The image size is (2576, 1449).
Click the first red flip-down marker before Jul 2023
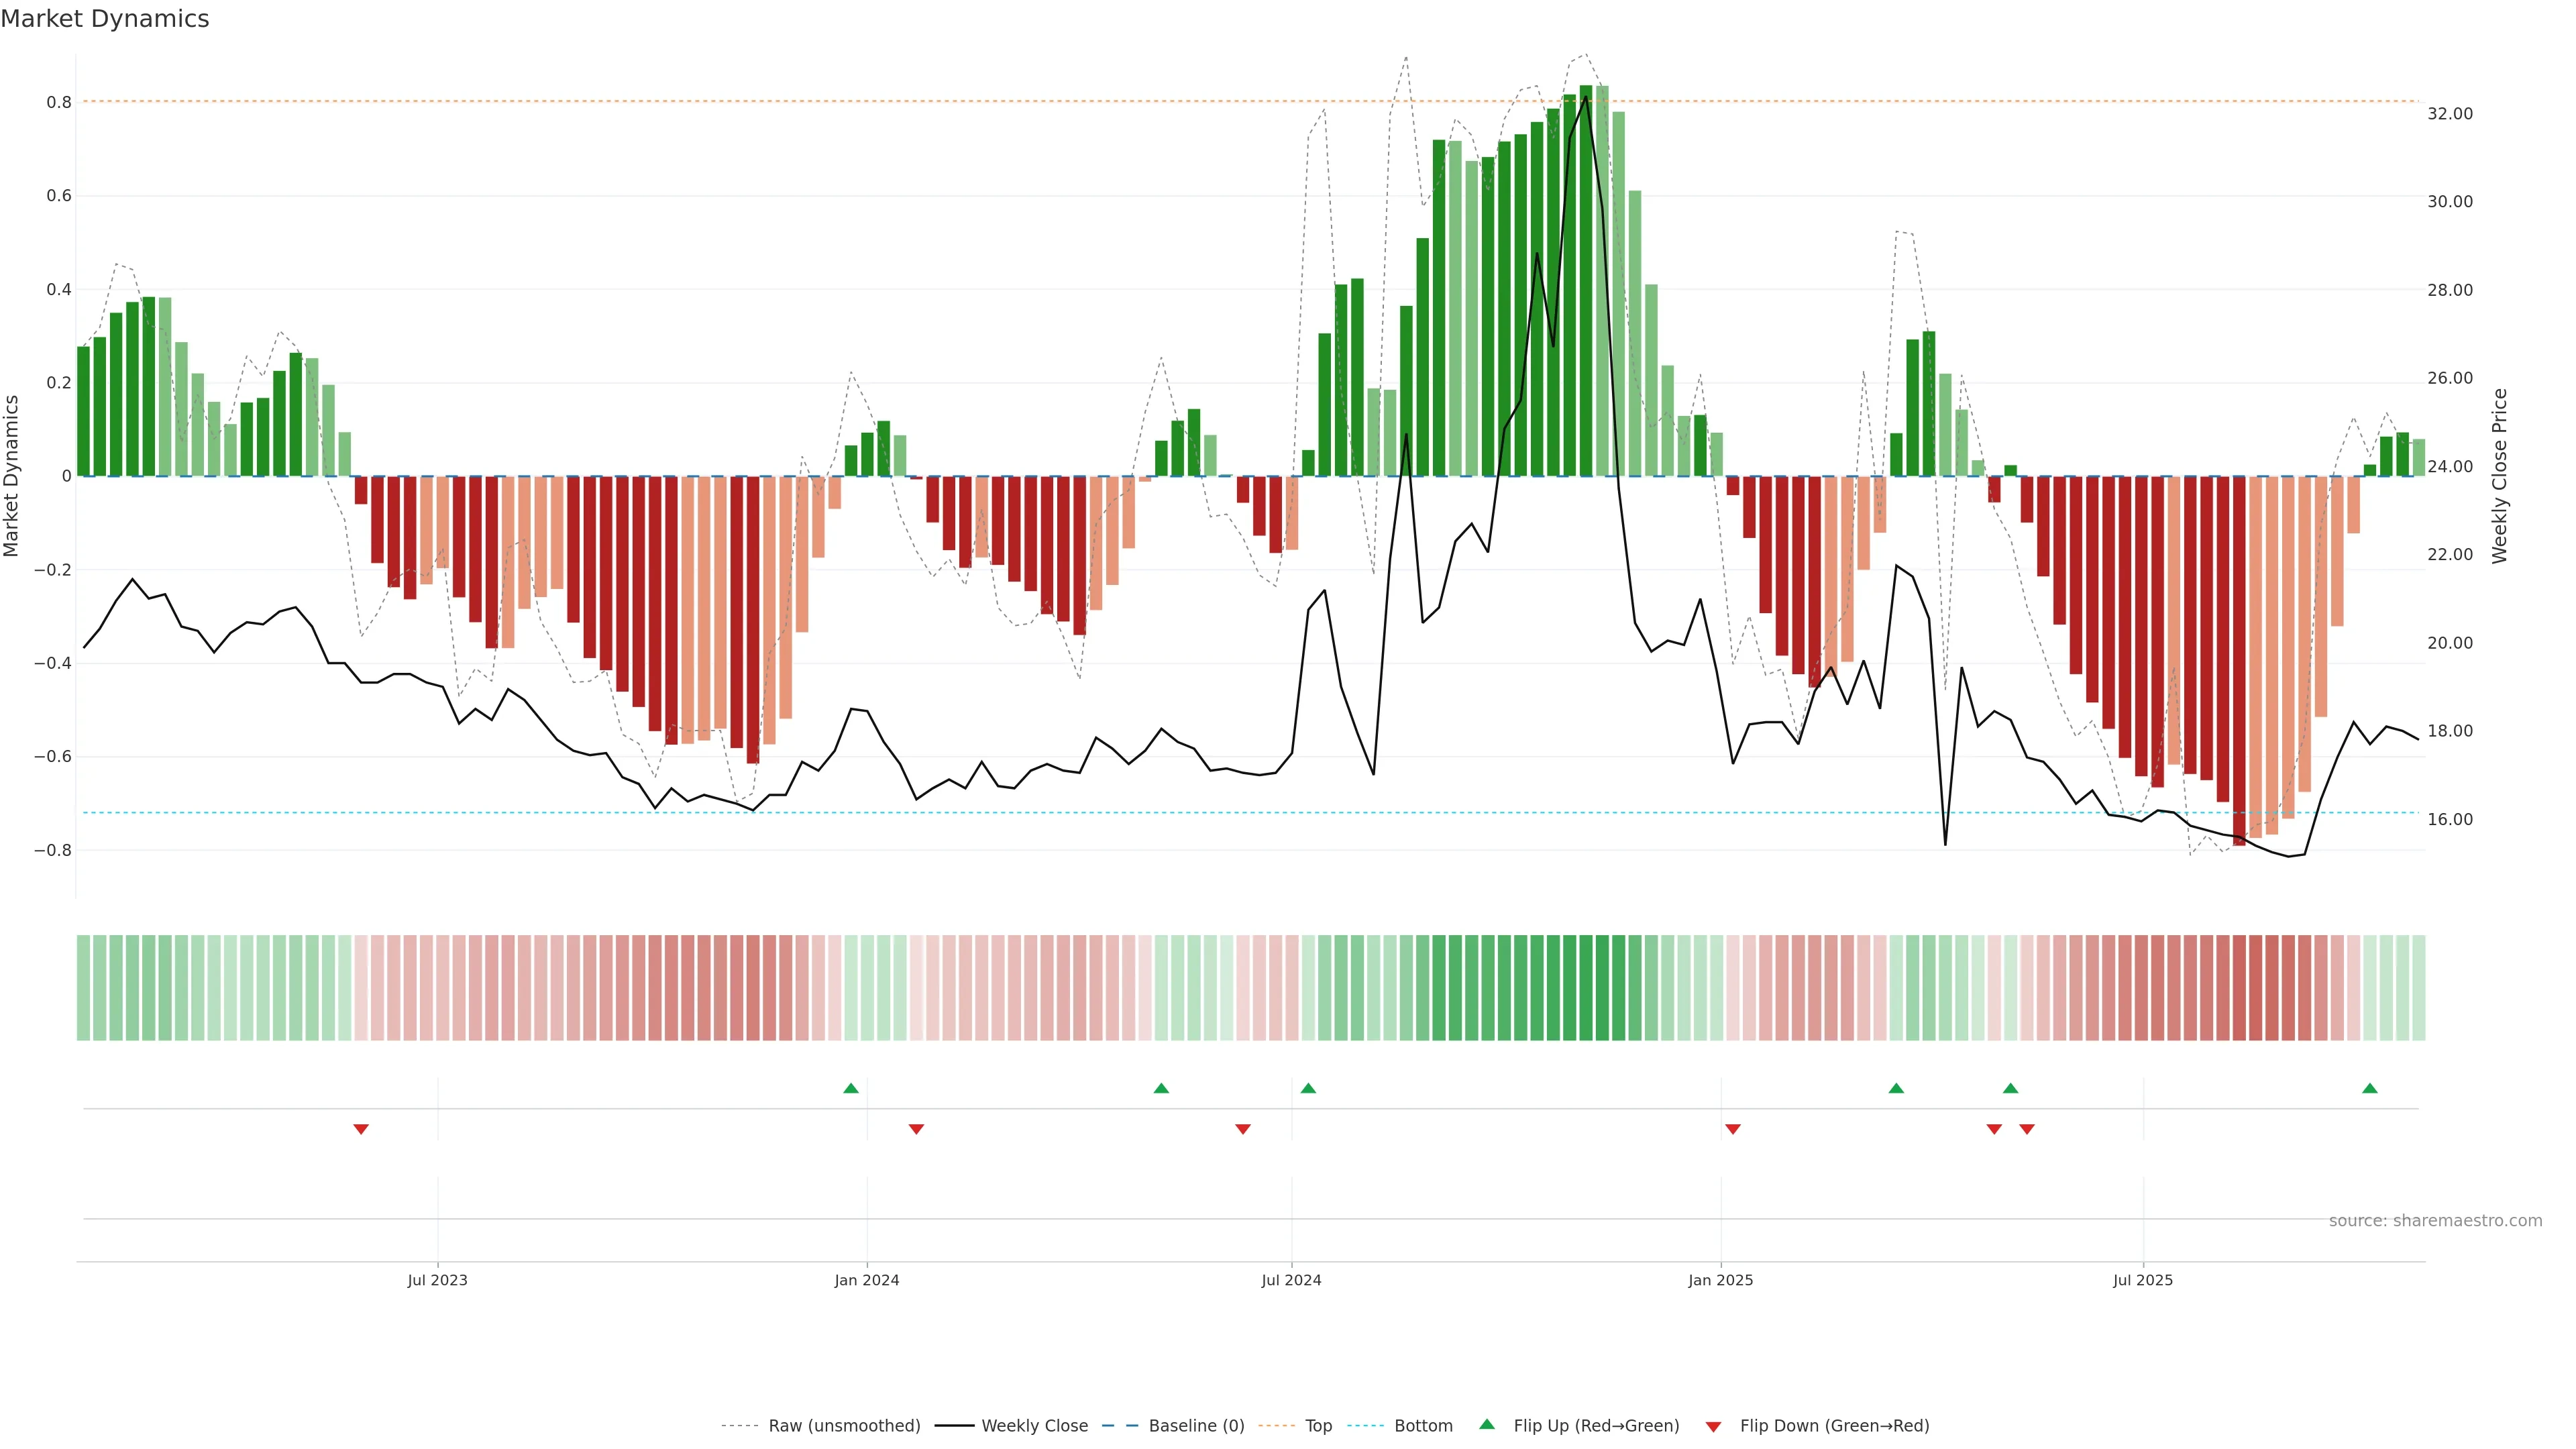tap(361, 1129)
